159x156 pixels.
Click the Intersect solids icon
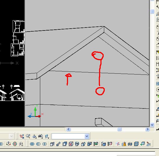(x=45, y=144)
